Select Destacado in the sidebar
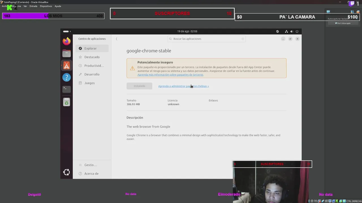Image resolution: width=362 pixels, height=203 pixels. pos(92,57)
